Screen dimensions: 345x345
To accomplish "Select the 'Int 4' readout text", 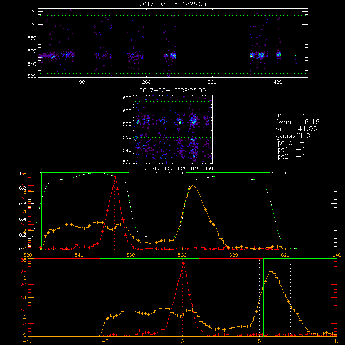I will [x=291, y=115].
